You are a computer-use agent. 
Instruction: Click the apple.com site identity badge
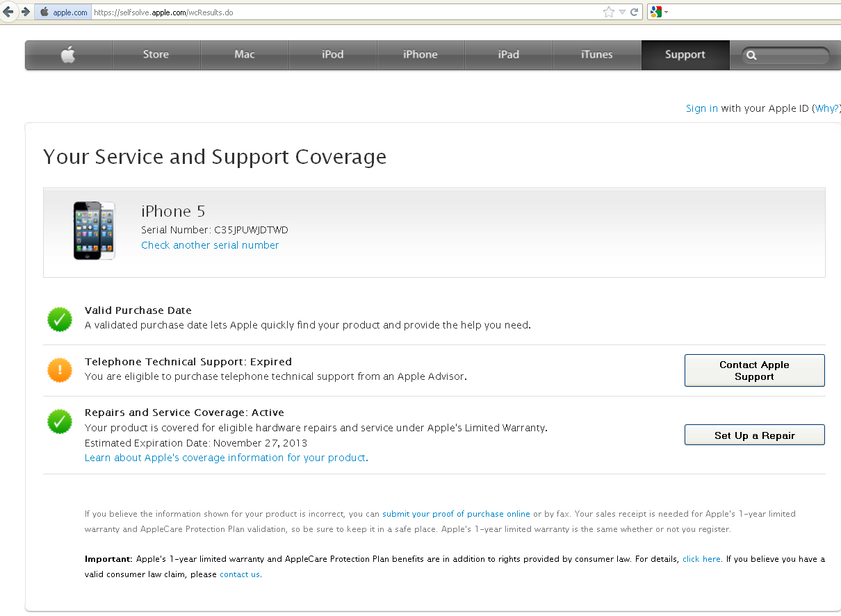click(63, 13)
